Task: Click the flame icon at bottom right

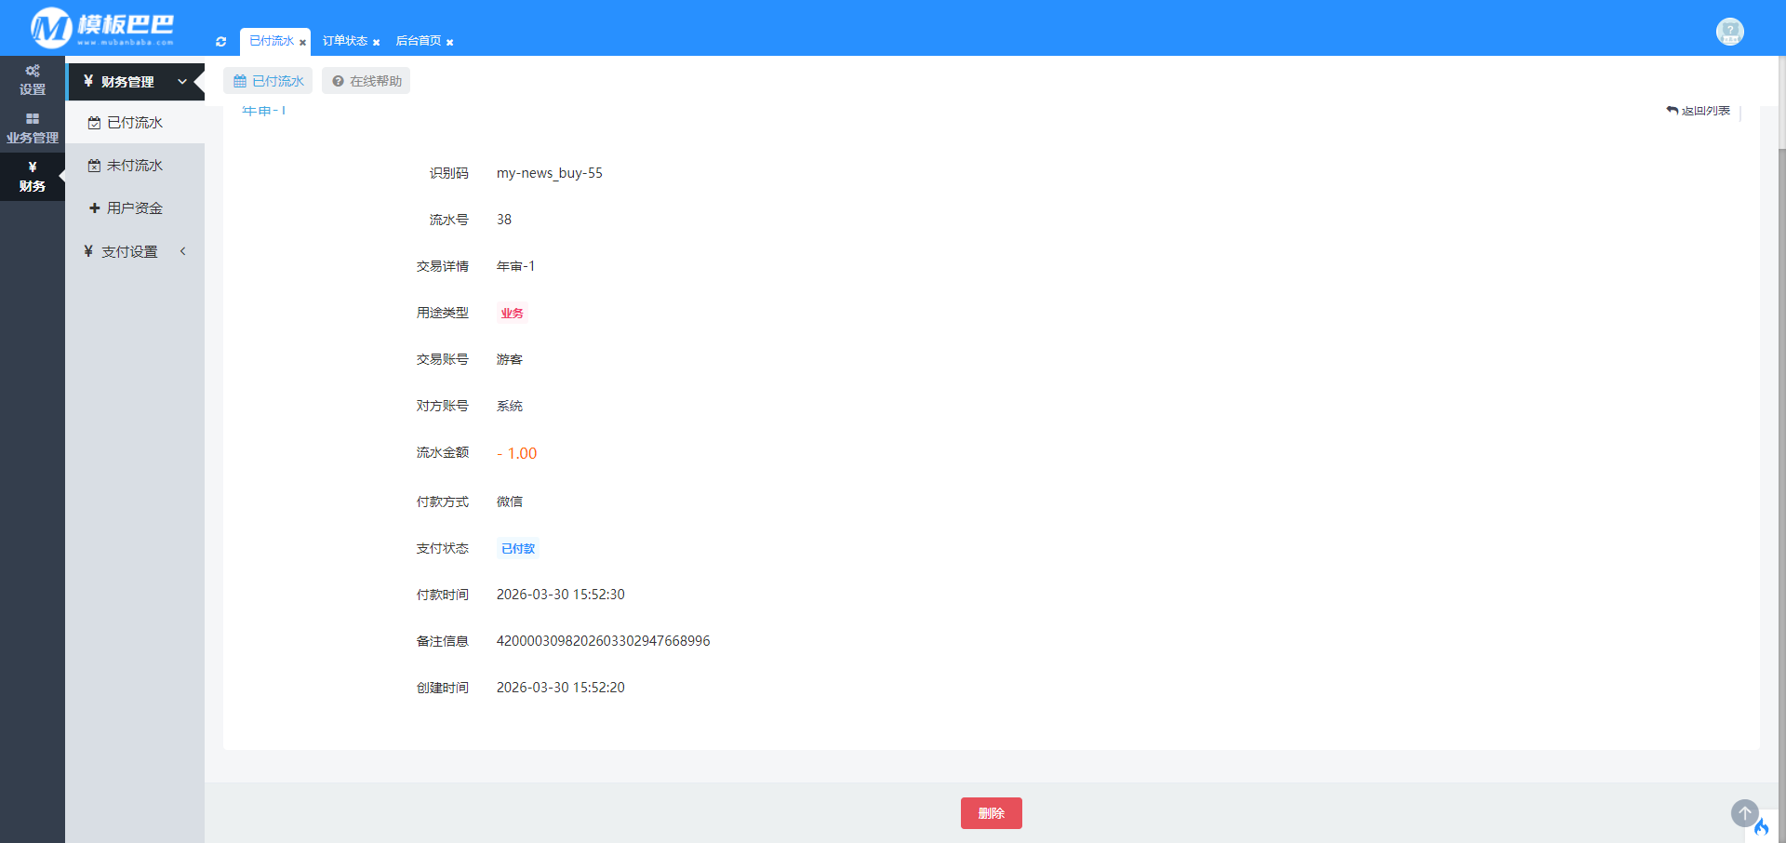Action: pos(1761,827)
